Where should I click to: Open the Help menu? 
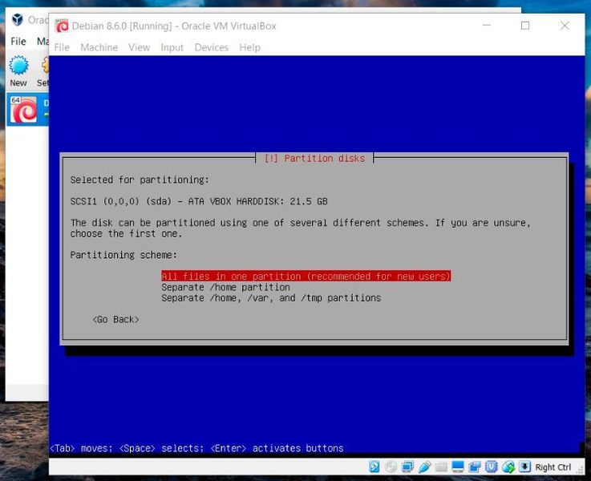pyautogui.click(x=250, y=47)
